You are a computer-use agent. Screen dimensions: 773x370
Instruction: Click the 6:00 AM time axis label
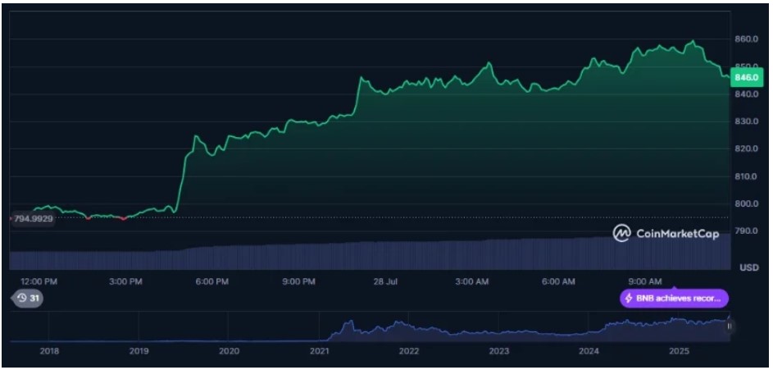click(x=557, y=281)
